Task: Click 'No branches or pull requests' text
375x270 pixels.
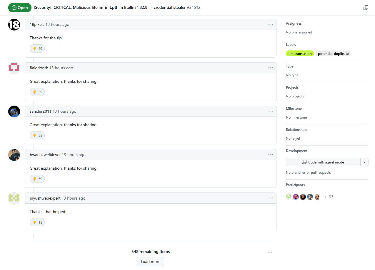Action: click(x=308, y=173)
